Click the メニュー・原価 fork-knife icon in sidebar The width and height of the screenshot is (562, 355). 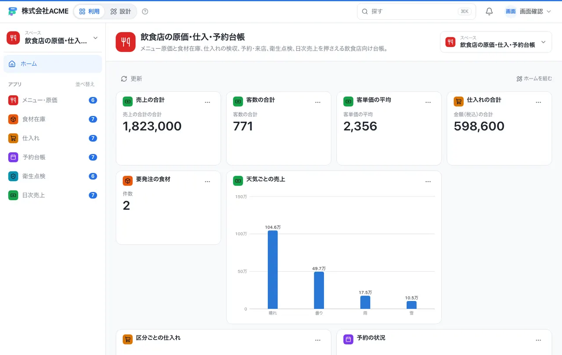[x=13, y=100]
